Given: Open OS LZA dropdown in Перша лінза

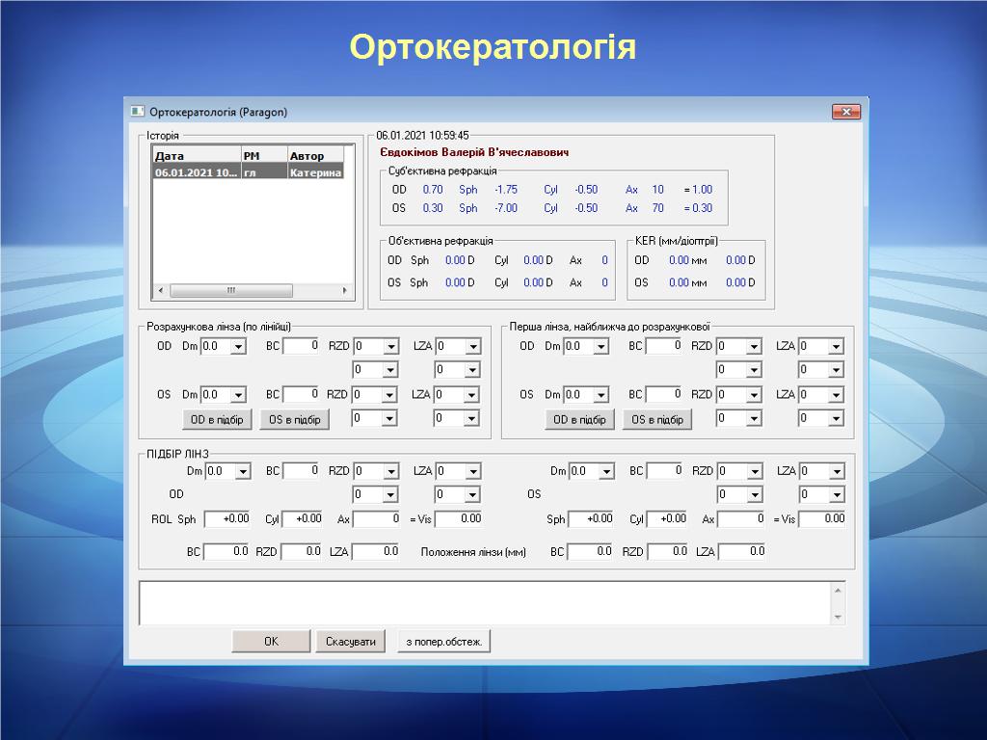Looking at the screenshot, I should tap(835, 395).
